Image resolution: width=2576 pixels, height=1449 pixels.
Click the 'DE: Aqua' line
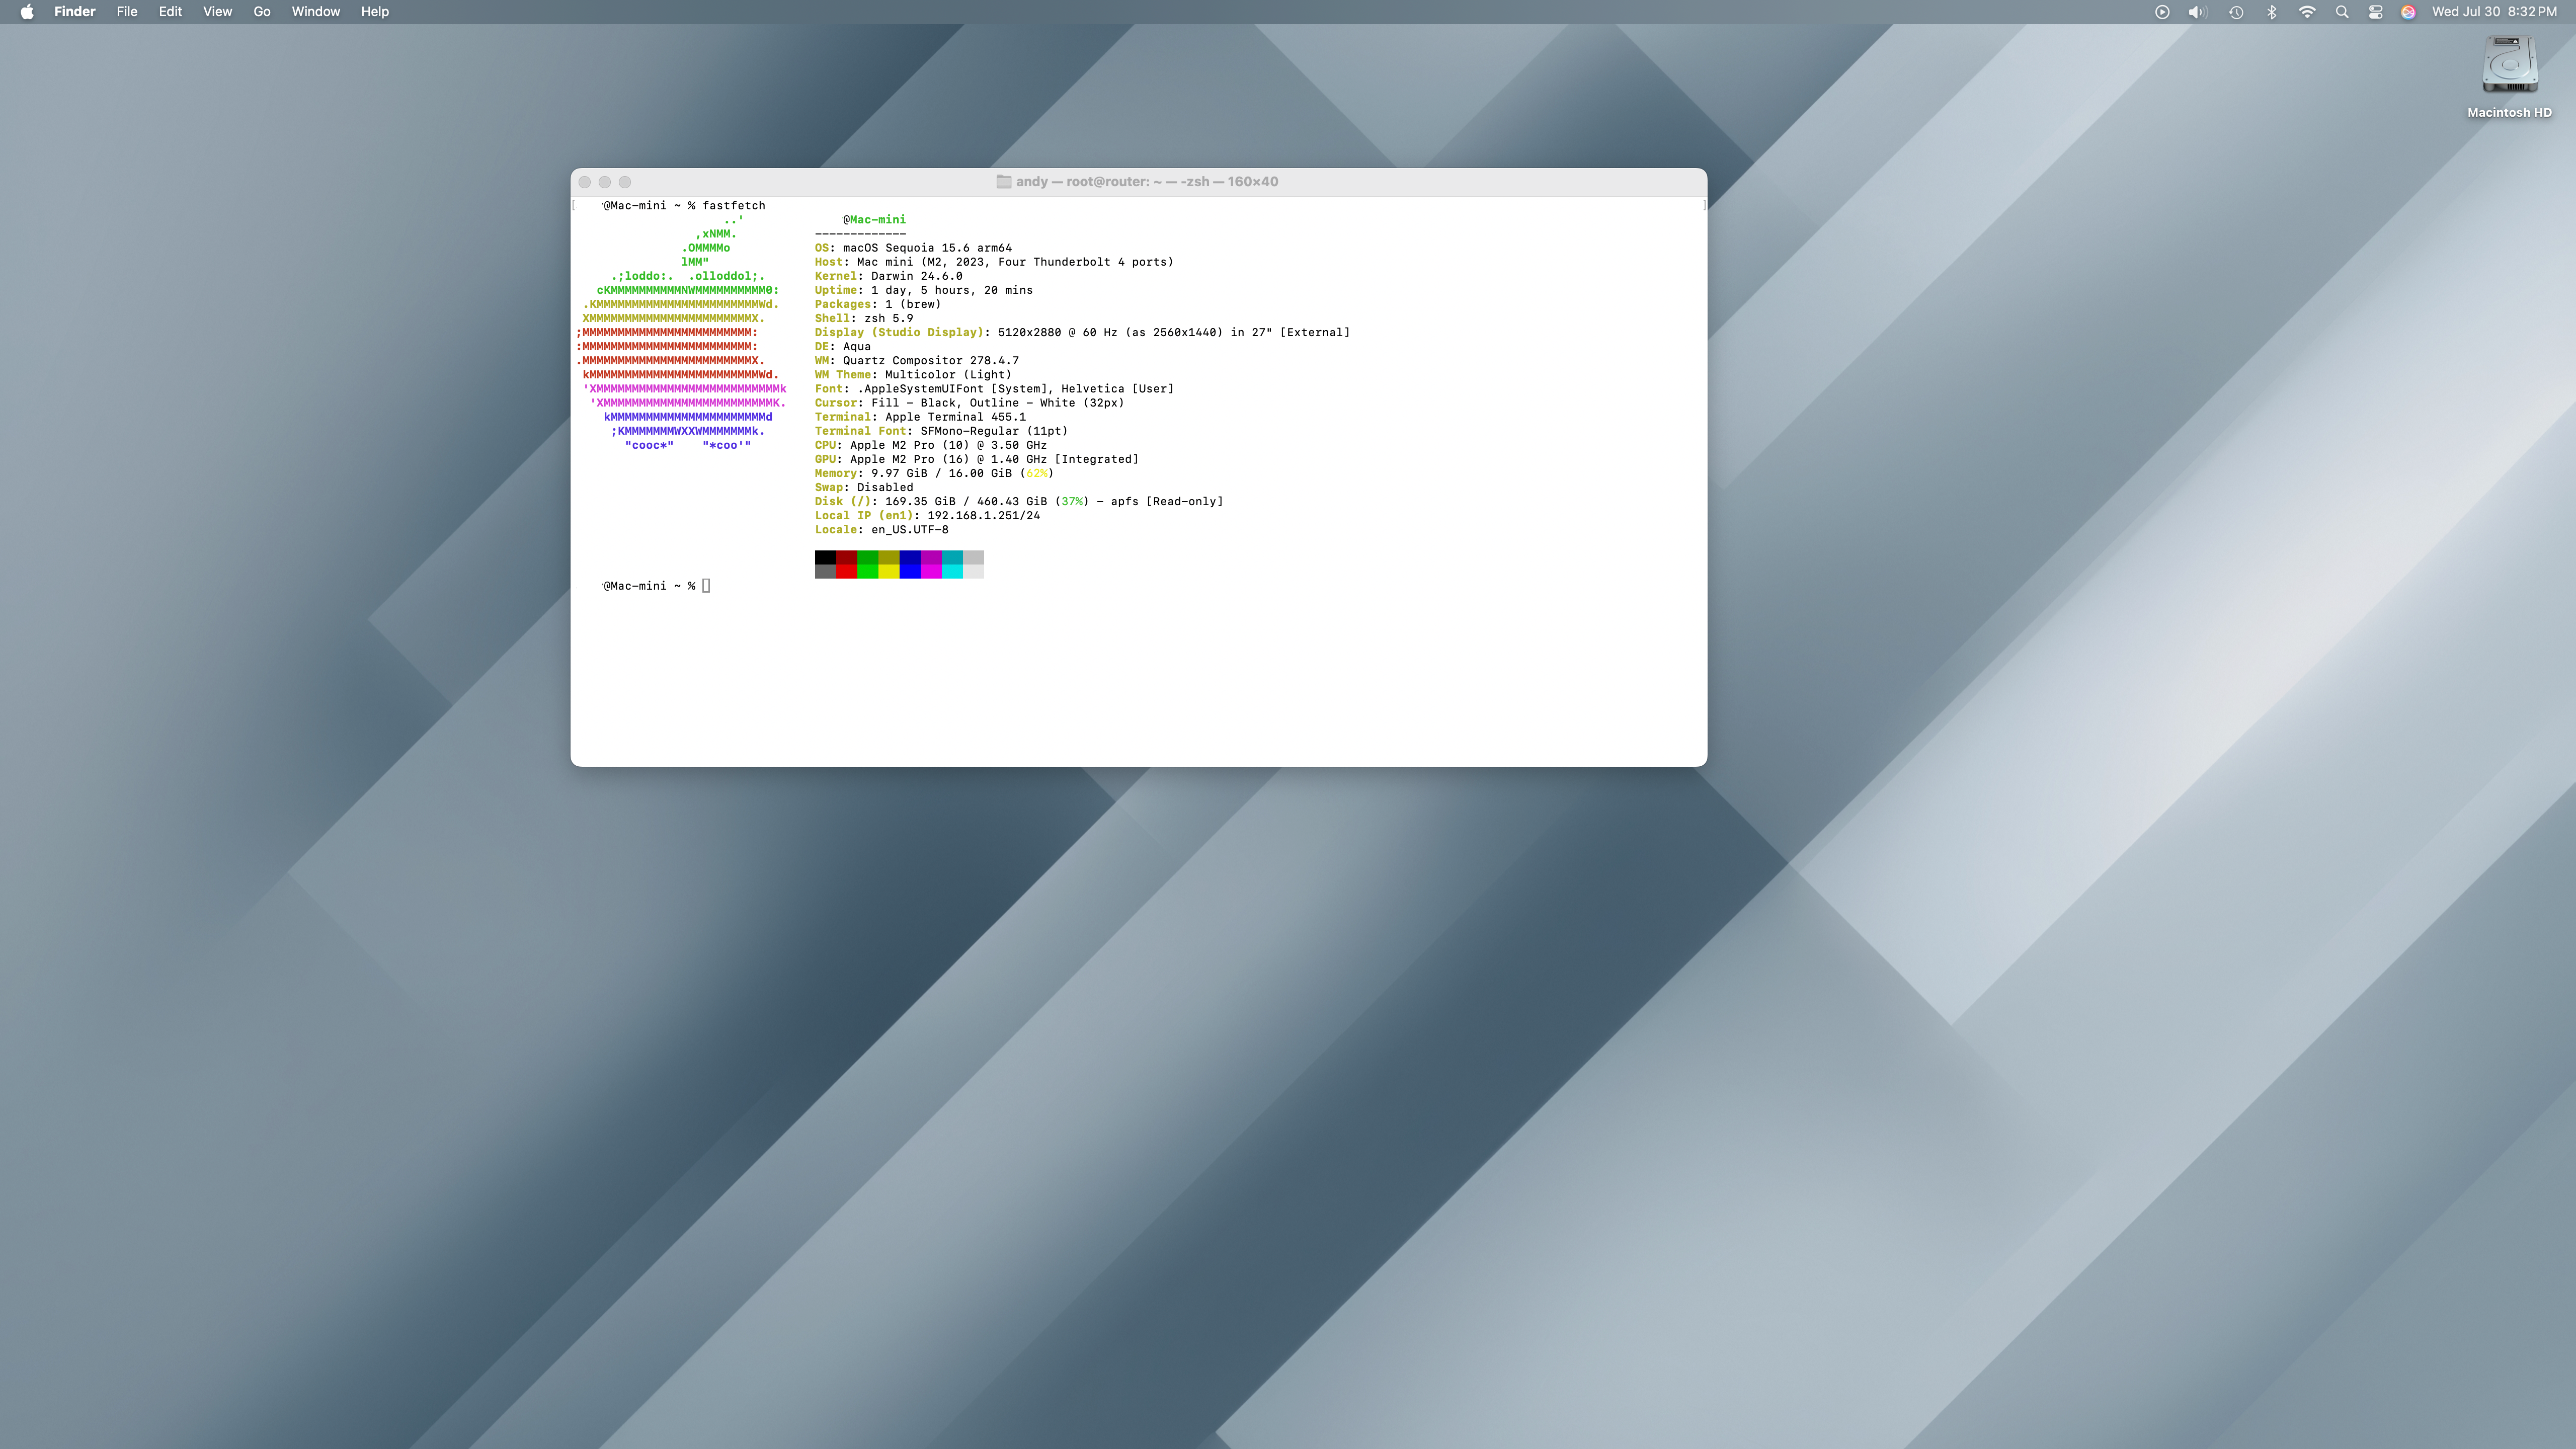[842, 346]
